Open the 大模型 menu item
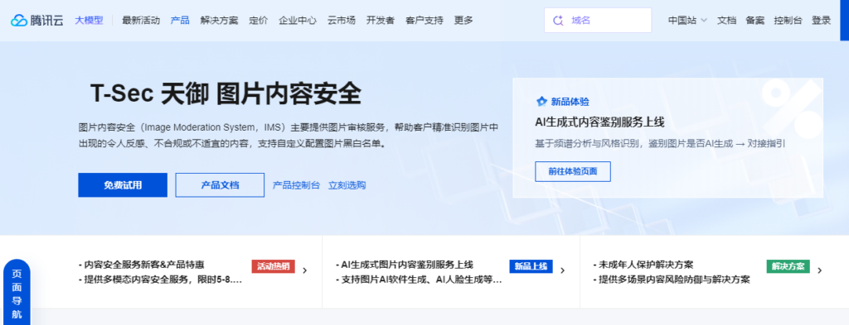Image resolution: width=849 pixels, height=325 pixels. (88, 21)
